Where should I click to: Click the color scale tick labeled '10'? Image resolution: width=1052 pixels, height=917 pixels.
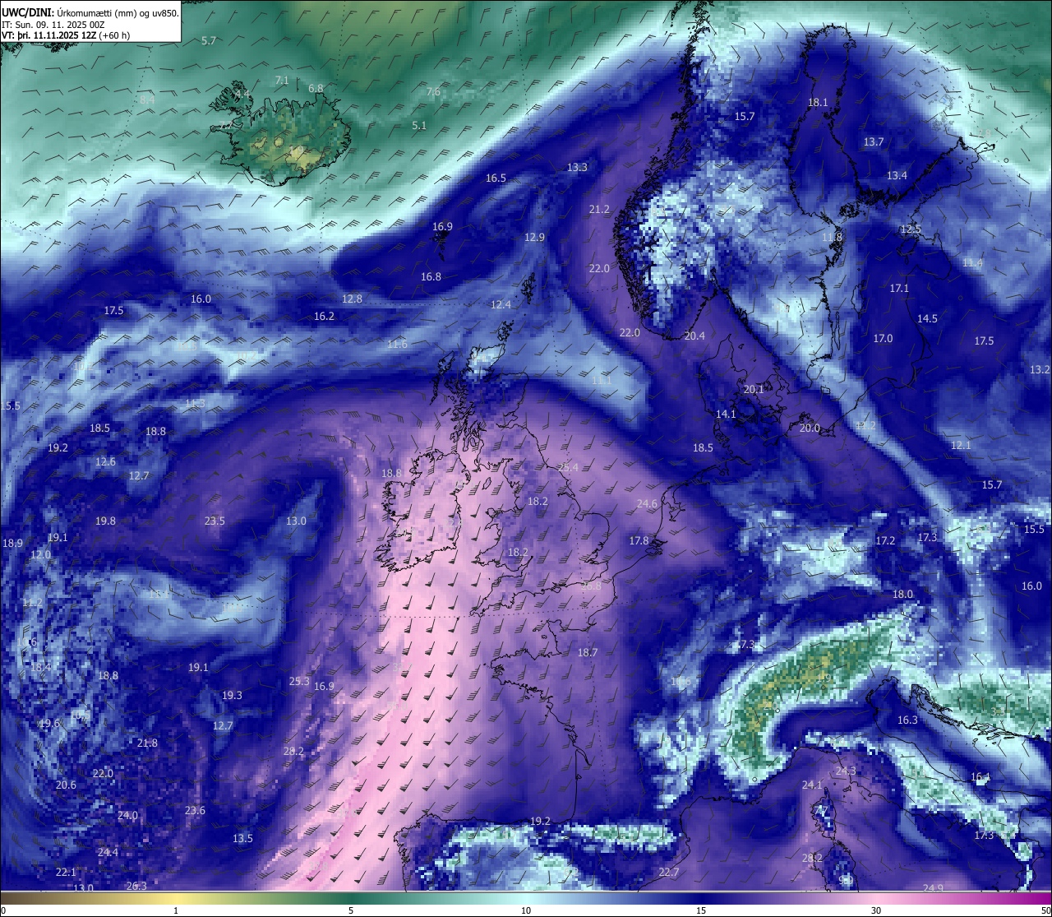click(x=526, y=910)
